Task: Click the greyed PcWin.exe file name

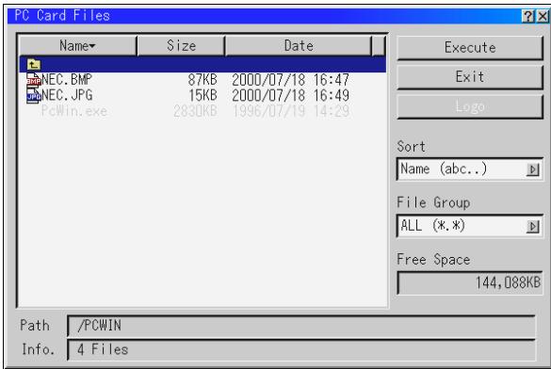Action: click(74, 111)
